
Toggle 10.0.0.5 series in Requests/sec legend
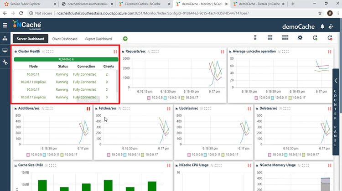coord(155,98)
